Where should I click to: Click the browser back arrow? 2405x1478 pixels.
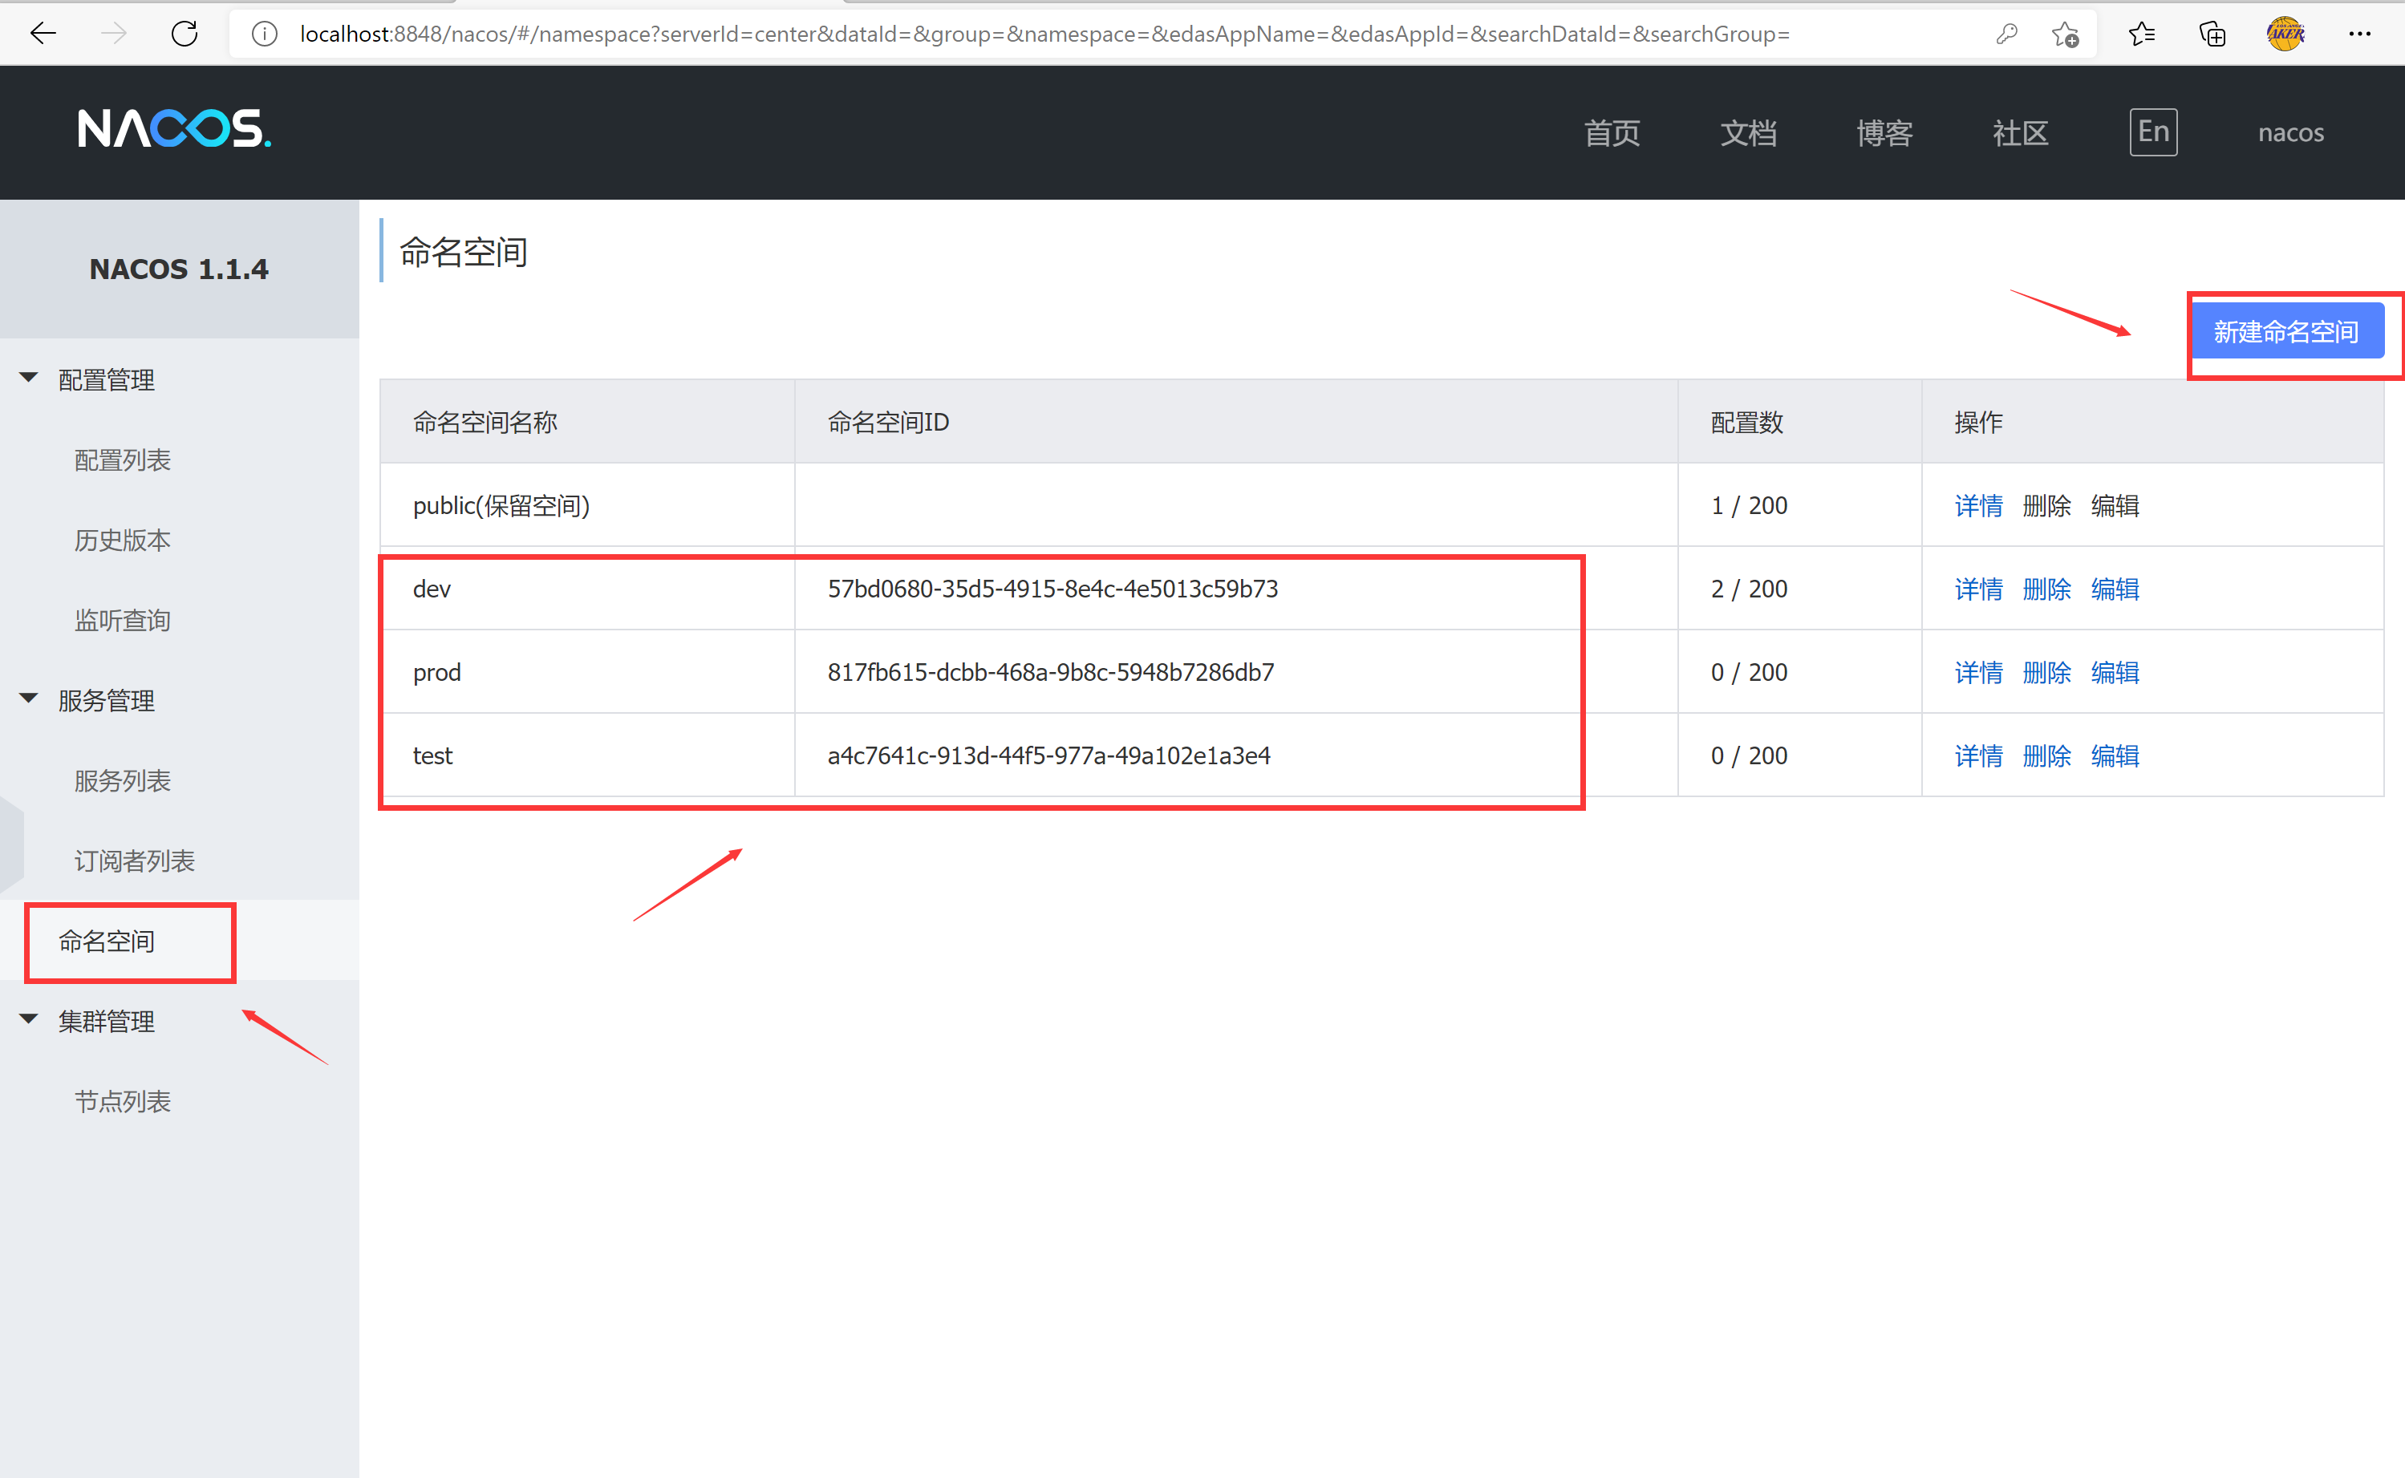(43, 33)
